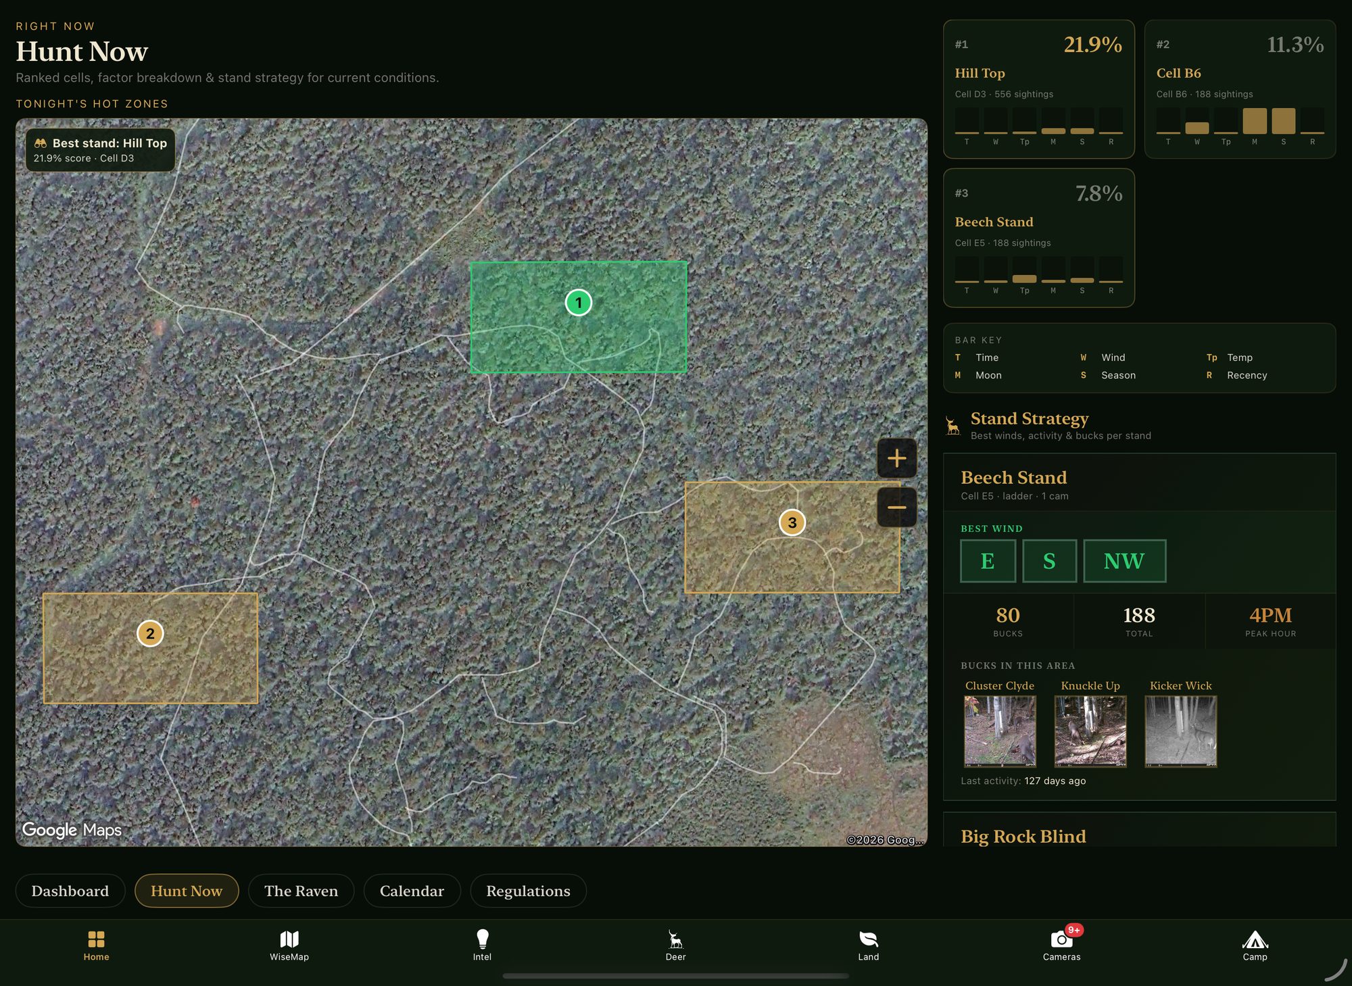The height and width of the screenshot is (986, 1352).
Task: Click 'Last activity: 127 days ago' text
Action: coord(1023,781)
